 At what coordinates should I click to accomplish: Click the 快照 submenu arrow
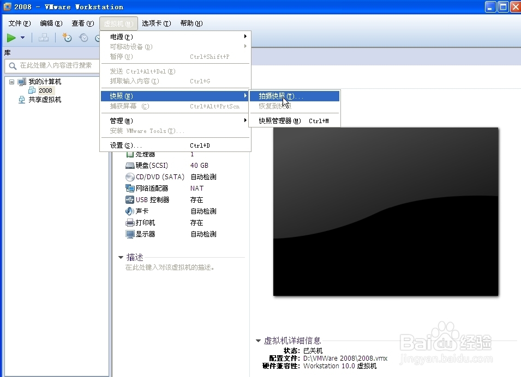pyautogui.click(x=245, y=95)
